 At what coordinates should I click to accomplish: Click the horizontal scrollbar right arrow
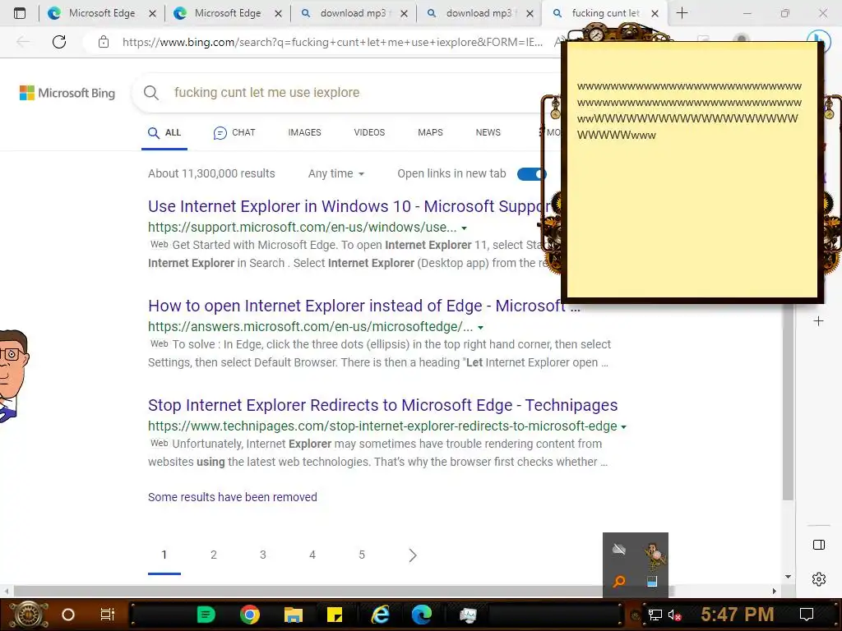(775, 591)
